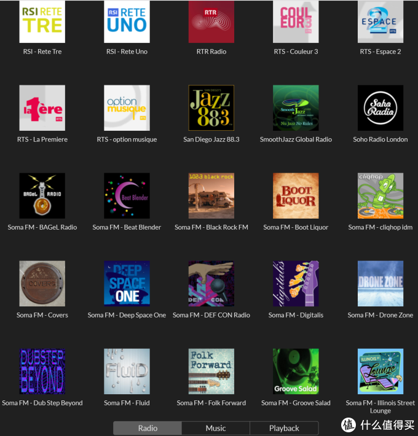Play RTR Radio via its red logo

click(211, 21)
